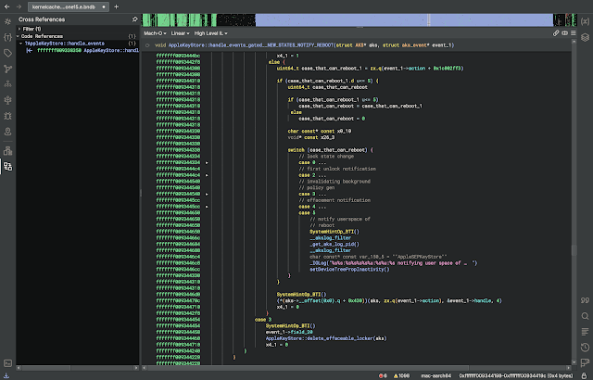Click the feature map overview strip

pos(361,19)
